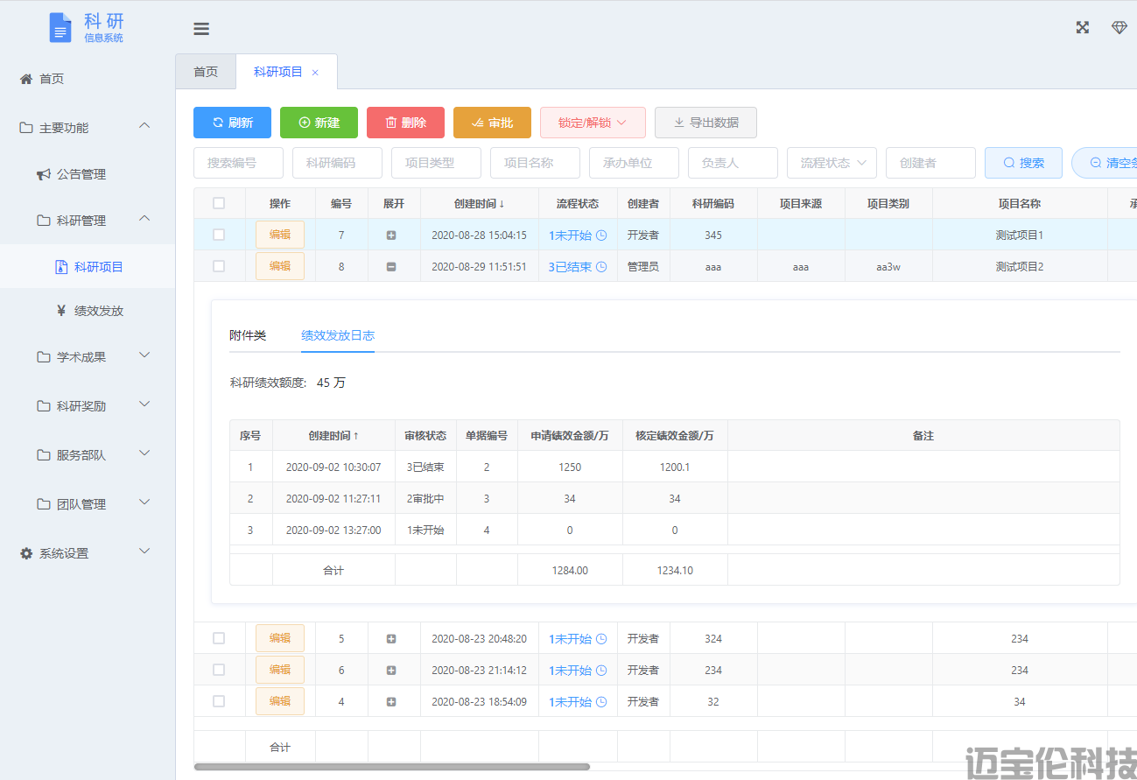Click the orange 审批 button
This screenshot has width=1137, height=780.
tap(492, 123)
